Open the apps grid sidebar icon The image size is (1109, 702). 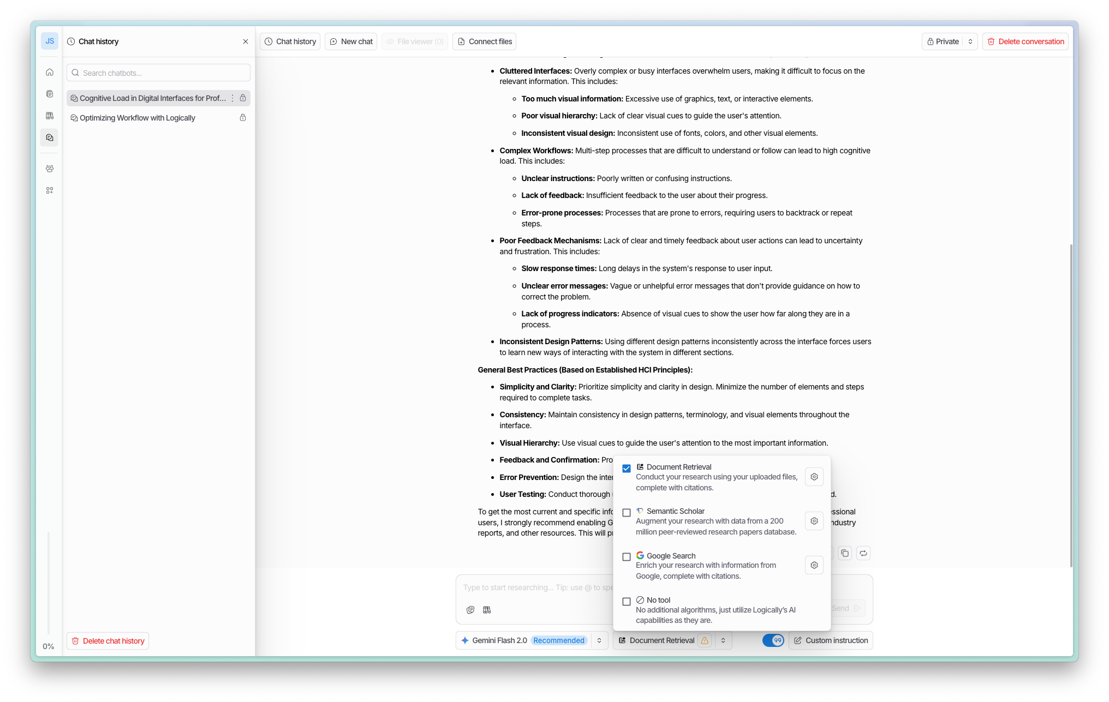(x=50, y=190)
